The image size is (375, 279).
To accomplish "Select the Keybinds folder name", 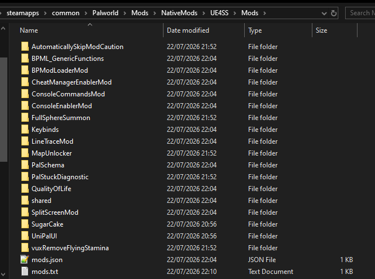I will [45, 130].
